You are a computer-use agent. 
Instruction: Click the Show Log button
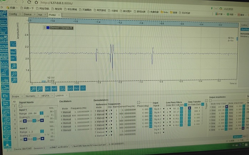pos(238,136)
